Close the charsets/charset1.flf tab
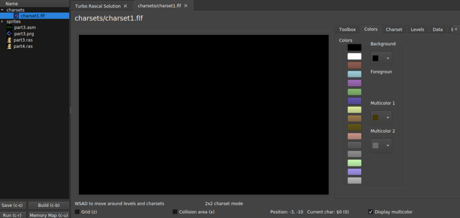 point(186,5)
